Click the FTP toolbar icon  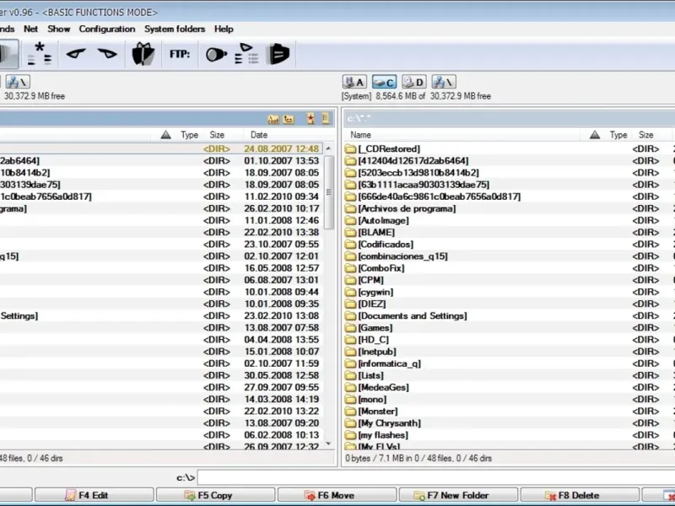click(x=179, y=54)
